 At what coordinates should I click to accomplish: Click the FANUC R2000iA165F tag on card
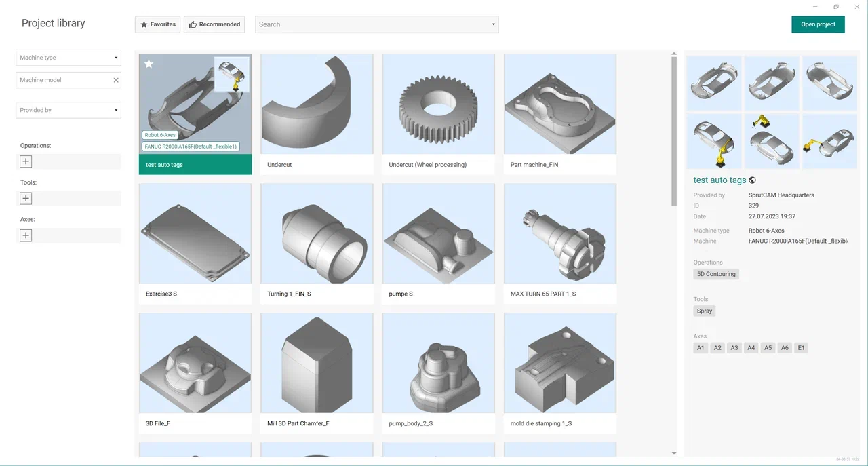191,147
